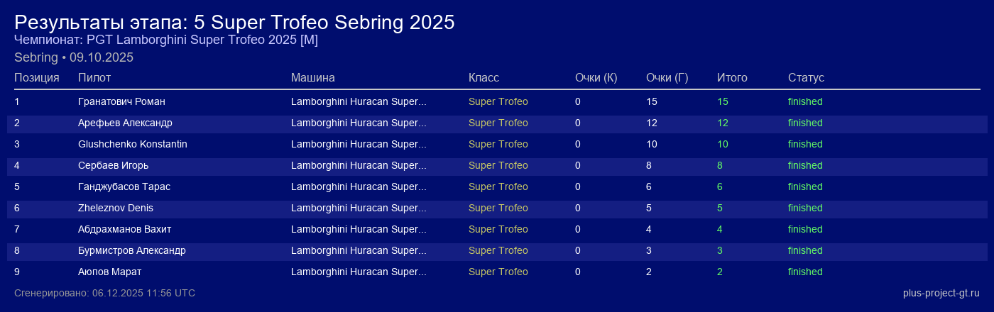Select Бурмистров Александр in the table
Image resolution: width=994 pixels, height=312 pixels.
pos(132,250)
